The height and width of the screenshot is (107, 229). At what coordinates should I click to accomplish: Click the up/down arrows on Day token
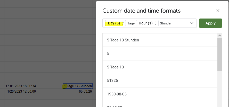(123, 23)
